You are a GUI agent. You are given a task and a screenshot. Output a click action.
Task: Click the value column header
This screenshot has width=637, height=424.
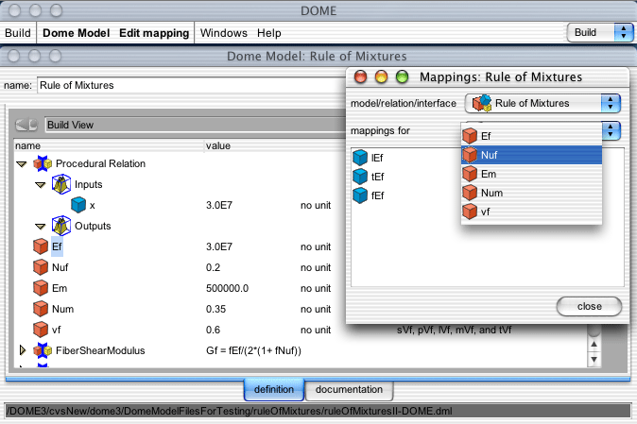click(218, 145)
